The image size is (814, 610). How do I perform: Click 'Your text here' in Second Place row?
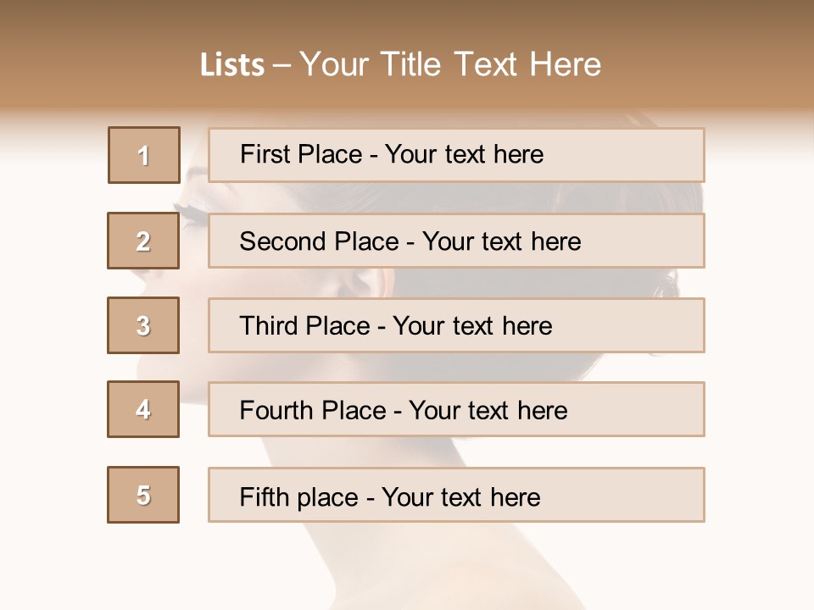pos(501,241)
